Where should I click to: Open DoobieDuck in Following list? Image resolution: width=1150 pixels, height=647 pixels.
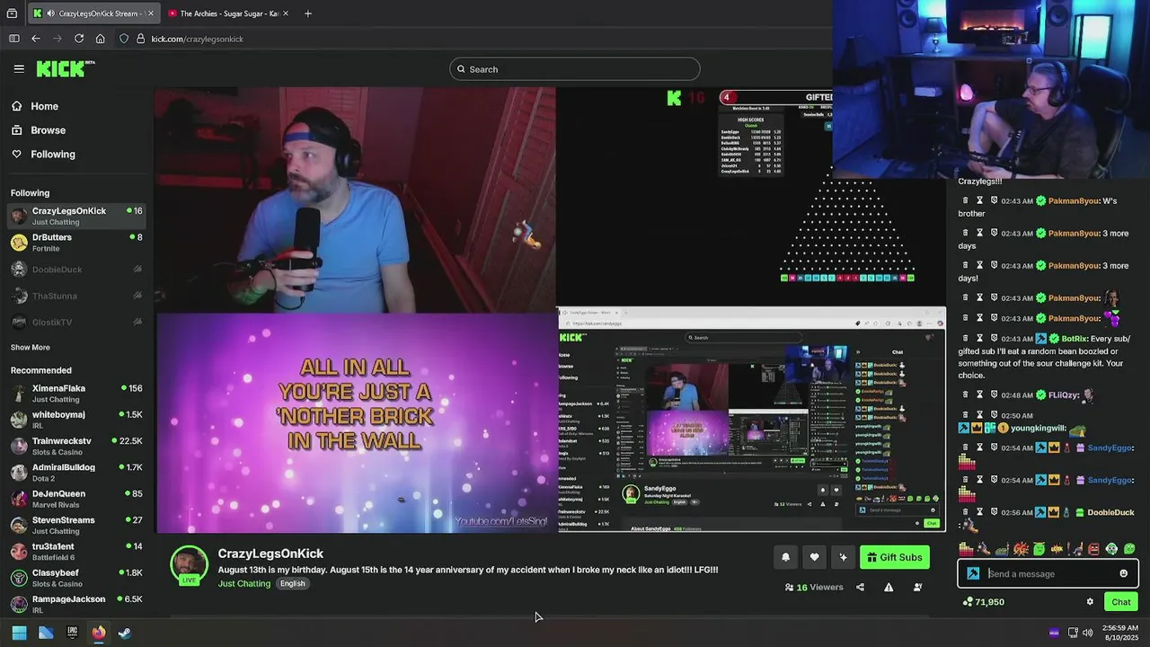[x=75, y=270]
